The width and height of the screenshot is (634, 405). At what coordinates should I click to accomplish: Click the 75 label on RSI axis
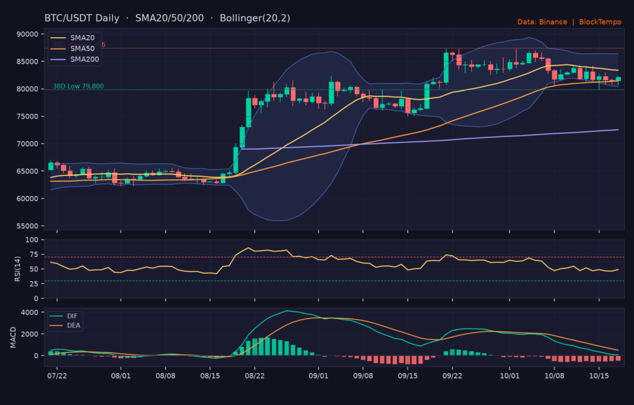(35, 254)
